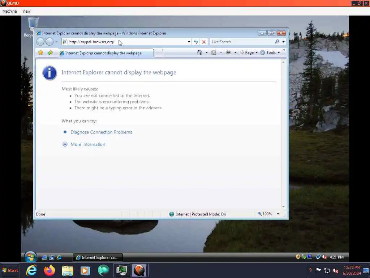Click the IE Back navigation button
370x278 pixels.
click(x=40, y=42)
